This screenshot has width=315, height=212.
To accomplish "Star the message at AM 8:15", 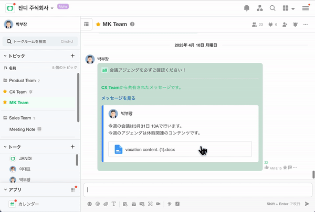I will [285, 168].
